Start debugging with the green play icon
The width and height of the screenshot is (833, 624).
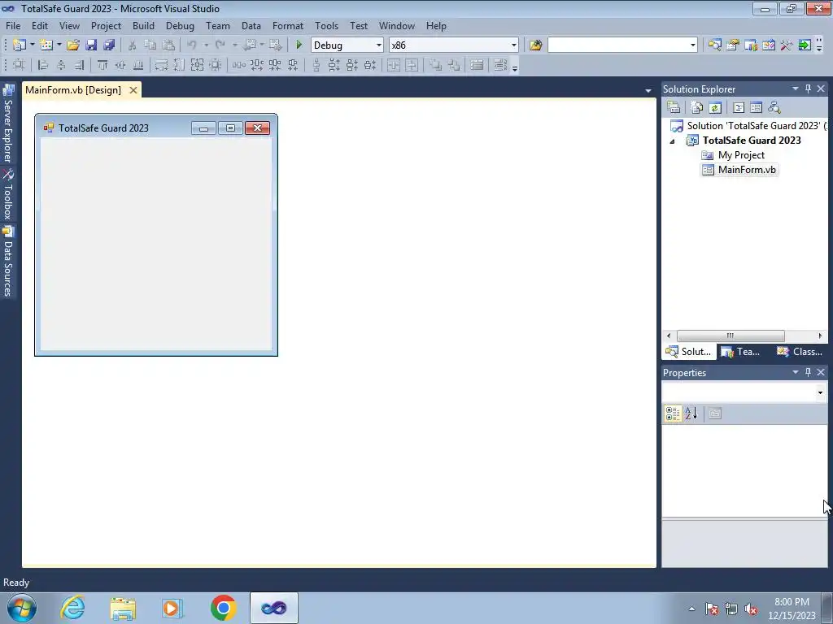point(299,45)
